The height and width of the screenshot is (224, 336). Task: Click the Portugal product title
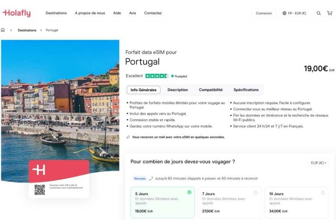coord(142,62)
